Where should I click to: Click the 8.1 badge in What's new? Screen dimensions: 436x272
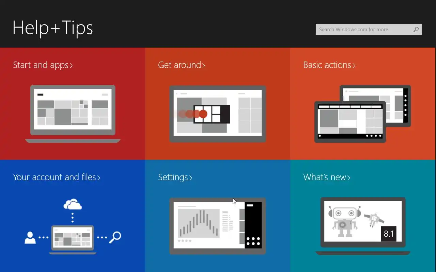point(389,234)
